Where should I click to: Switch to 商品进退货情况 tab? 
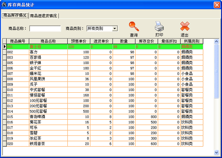[x=44, y=16]
